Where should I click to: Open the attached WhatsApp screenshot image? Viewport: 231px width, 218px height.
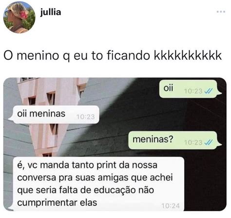pyautogui.click(x=115, y=144)
